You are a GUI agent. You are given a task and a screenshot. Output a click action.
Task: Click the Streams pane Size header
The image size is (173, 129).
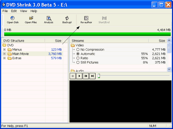[158, 41]
